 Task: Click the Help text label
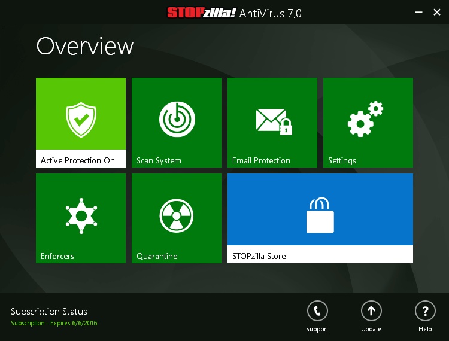point(425,329)
